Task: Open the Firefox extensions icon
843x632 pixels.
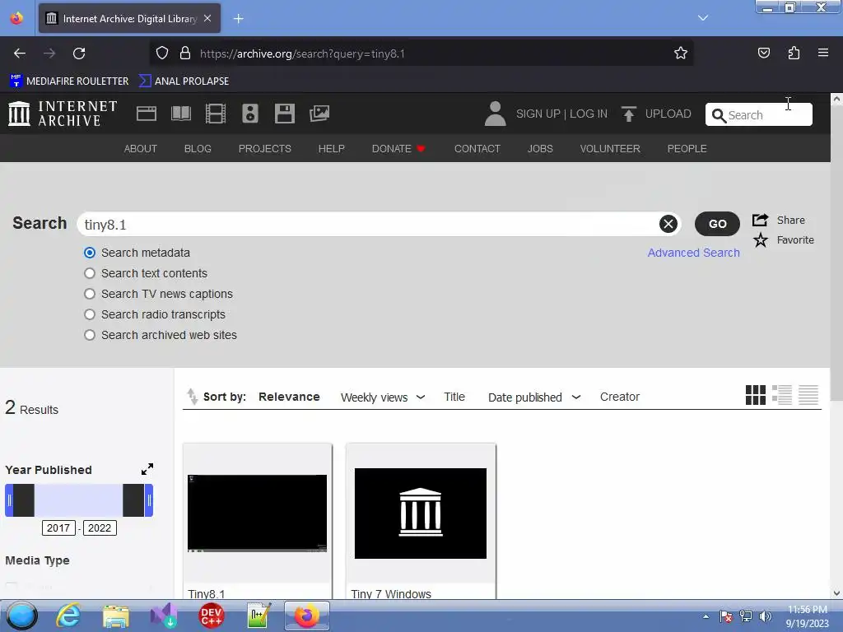Action: click(x=794, y=53)
